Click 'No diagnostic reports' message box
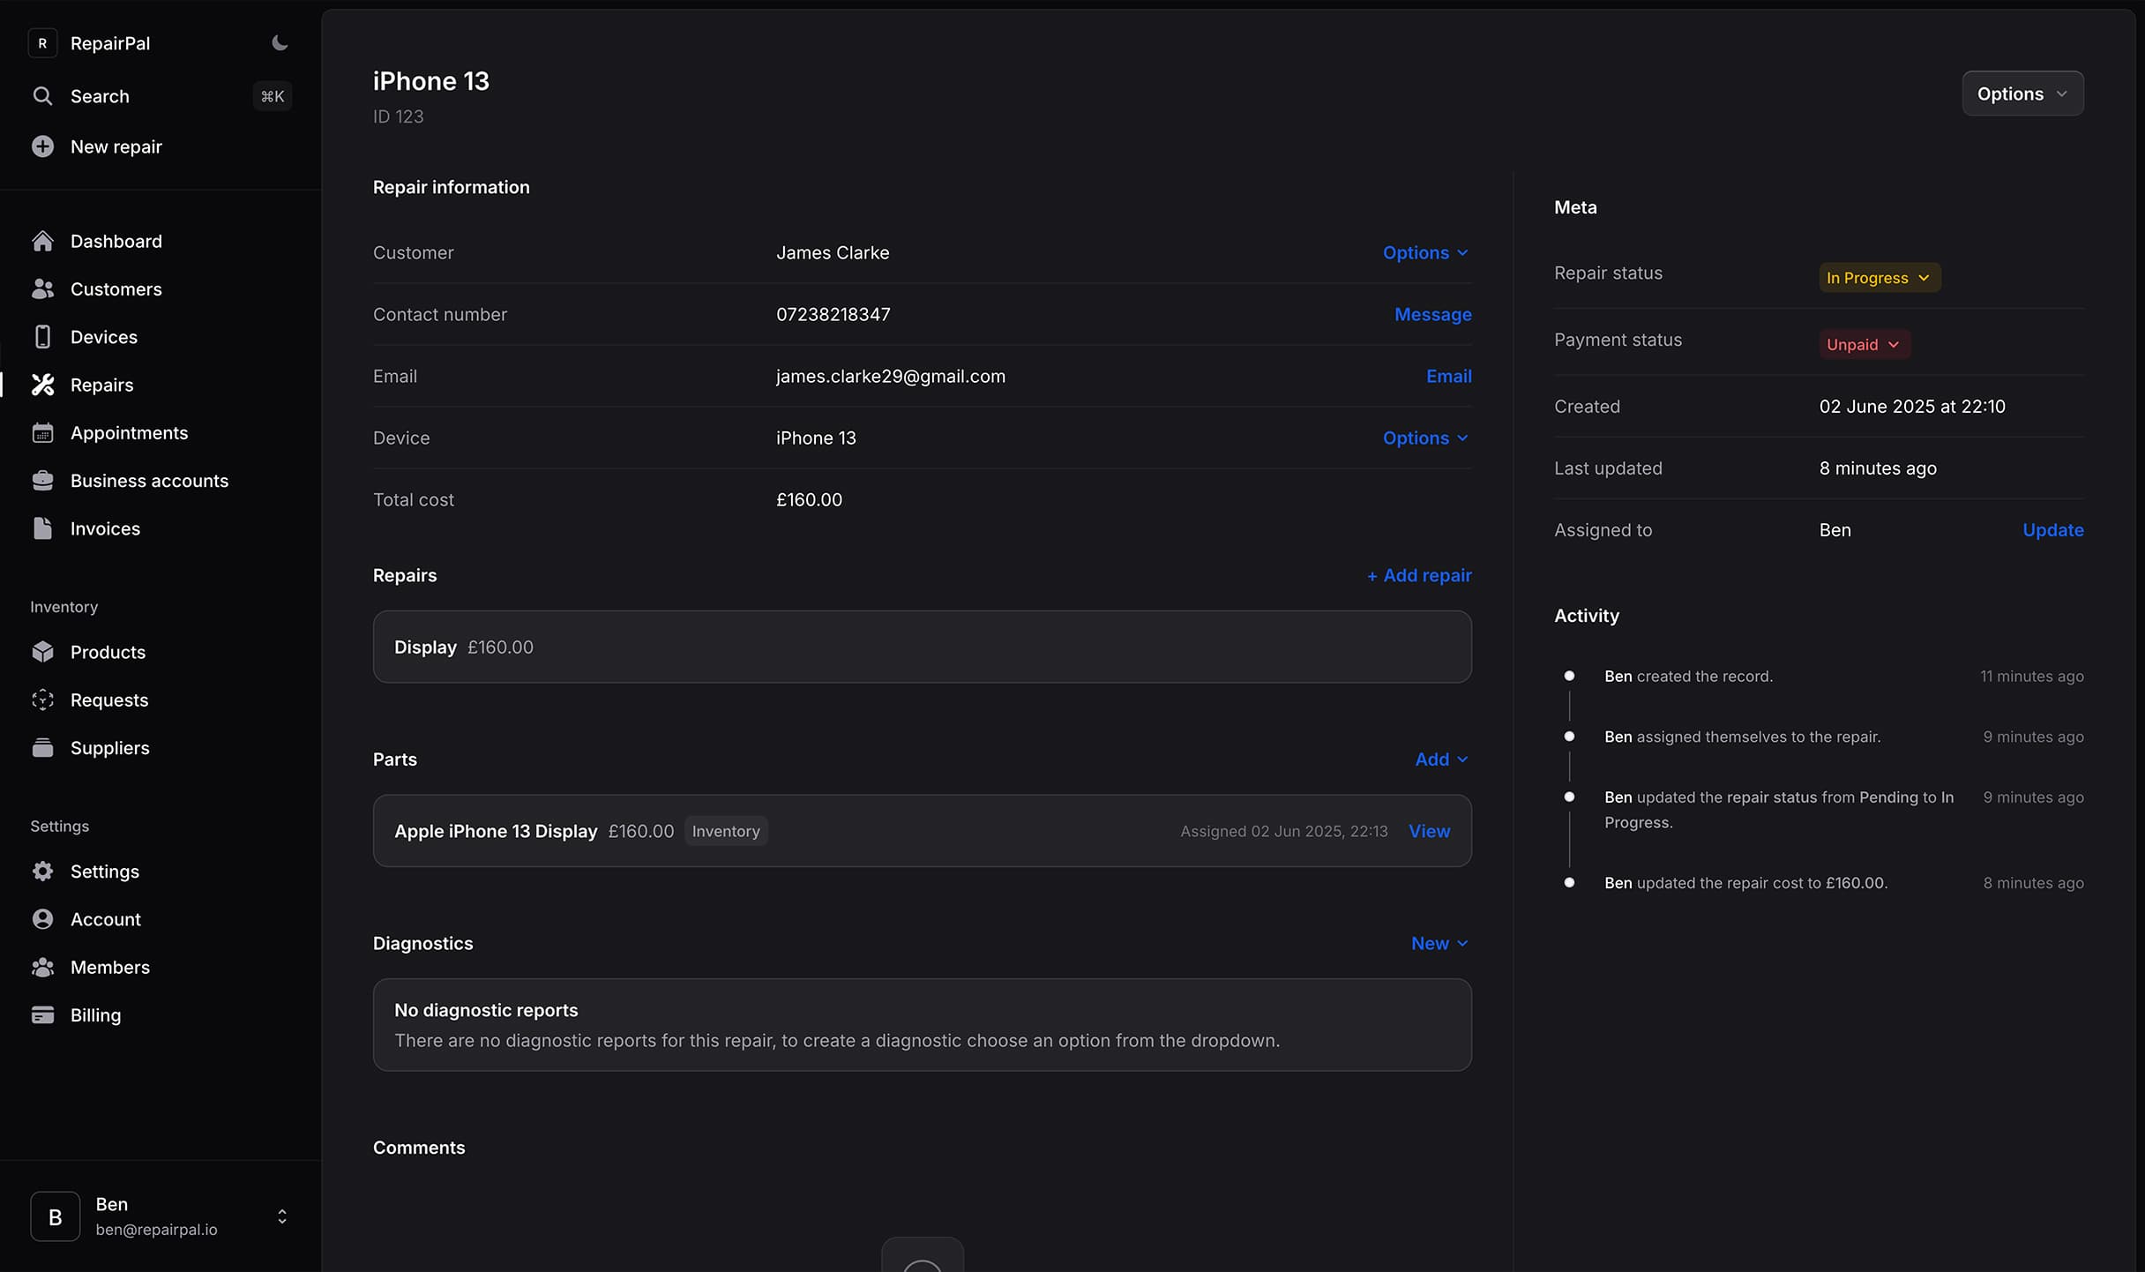 coord(922,1025)
